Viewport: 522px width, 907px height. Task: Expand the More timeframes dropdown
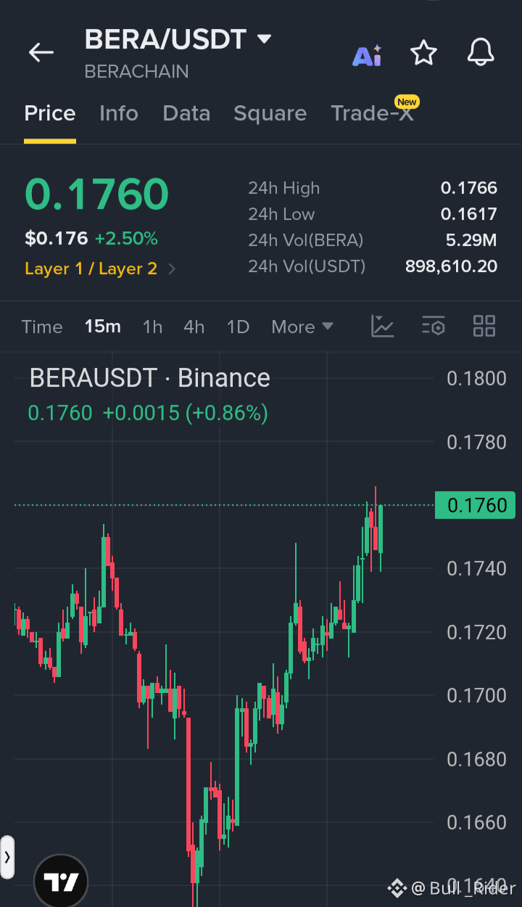click(302, 327)
